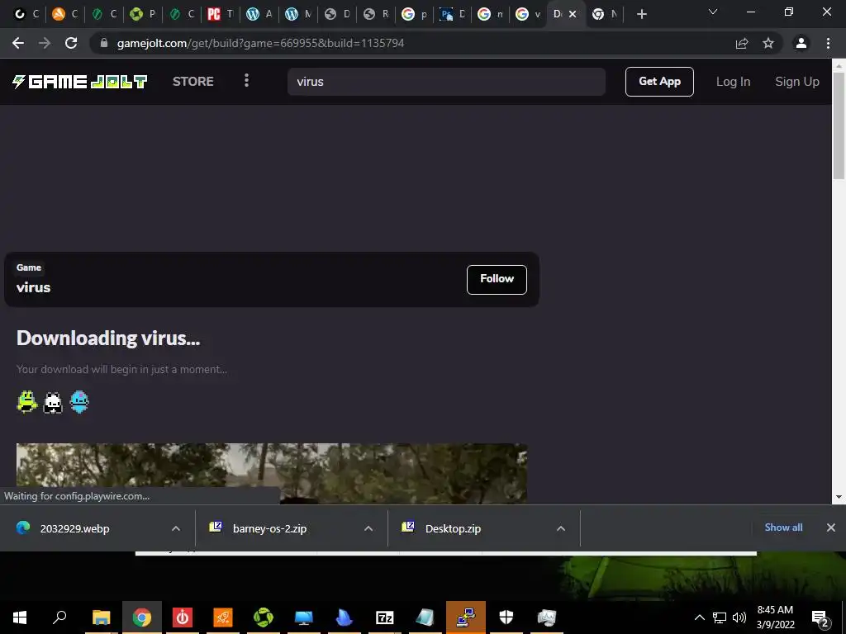The width and height of the screenshot is (846, 634).
Task: View site information via lock icon
Action: (104, 43)
